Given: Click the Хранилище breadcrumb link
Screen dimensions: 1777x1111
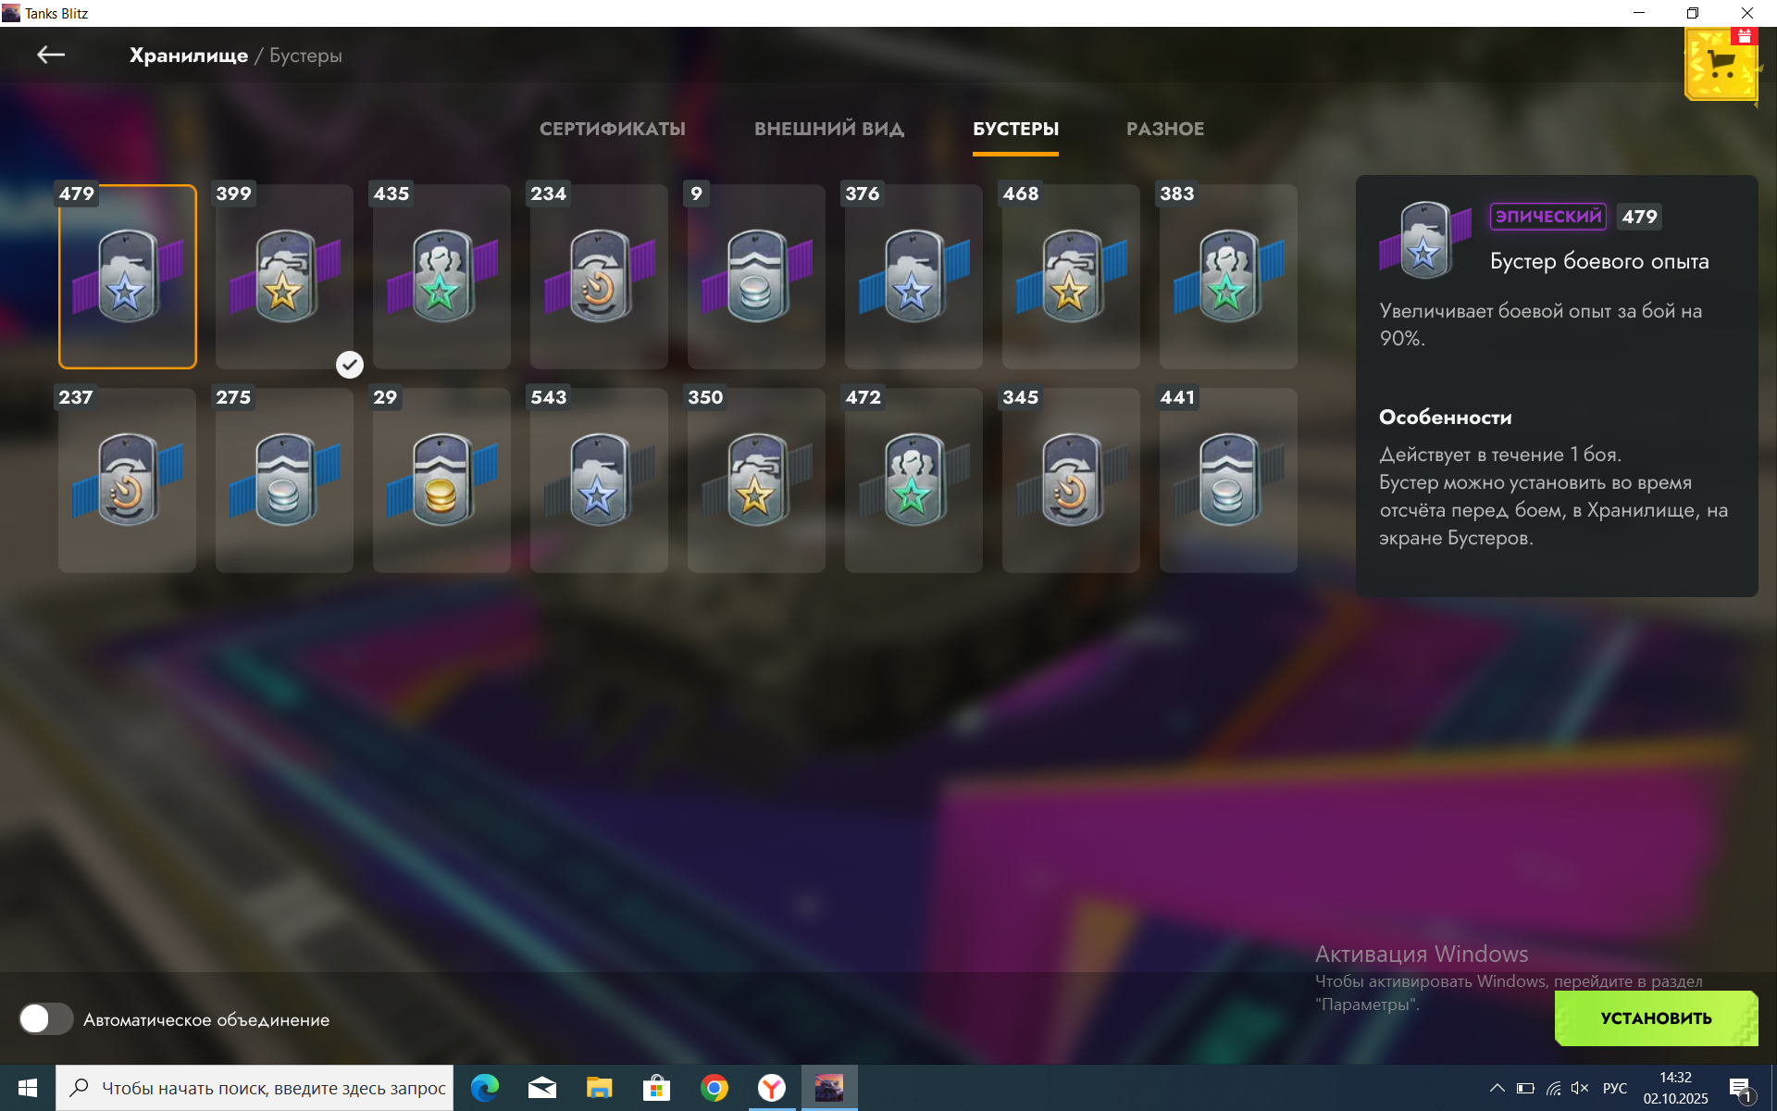Looking at the screenshot, I should [189, 56].
